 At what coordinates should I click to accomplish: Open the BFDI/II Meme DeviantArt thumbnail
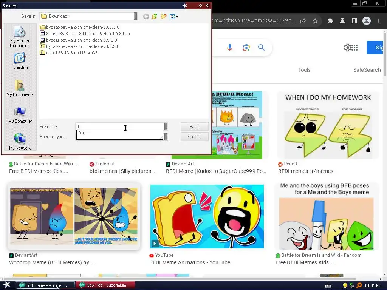tap(237, 125)
